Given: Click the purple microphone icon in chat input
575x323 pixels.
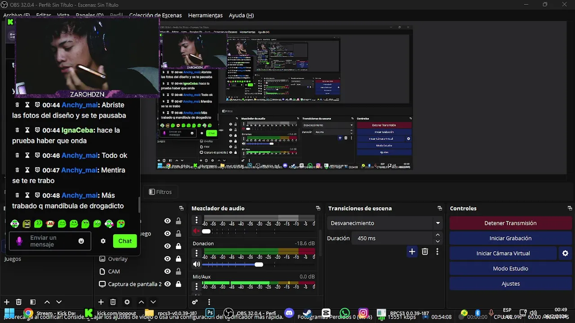Looking at the screenshot, I should point(19,241).
